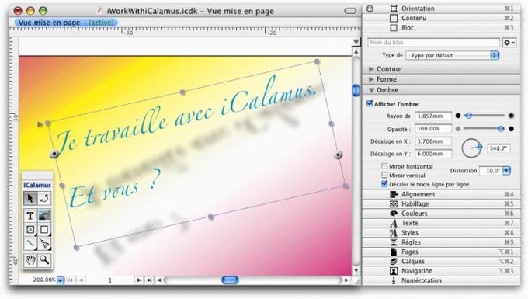528x299 pixels.
Task: Click the Nom du bloc field
Action: click(x=434, y=43)
